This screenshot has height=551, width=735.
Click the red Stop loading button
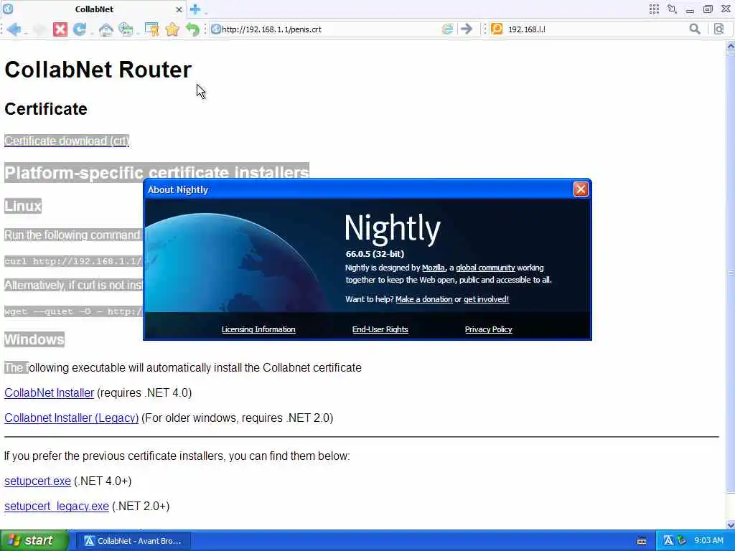tap(60, 29)
